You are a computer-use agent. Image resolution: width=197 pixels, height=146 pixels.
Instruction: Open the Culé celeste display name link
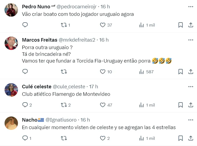pyautogui.click(x=36, y=86)
